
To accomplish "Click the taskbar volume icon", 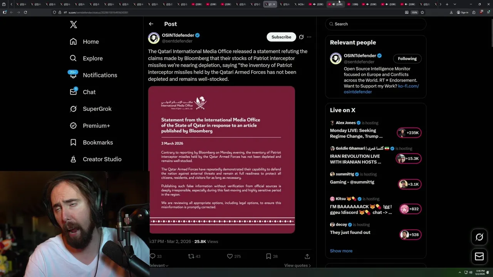I will coord(470,272).
